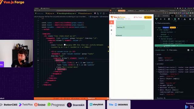Click the route: undefined prop row
This screenshot has height=109, width=194.
tap(166, 60)
